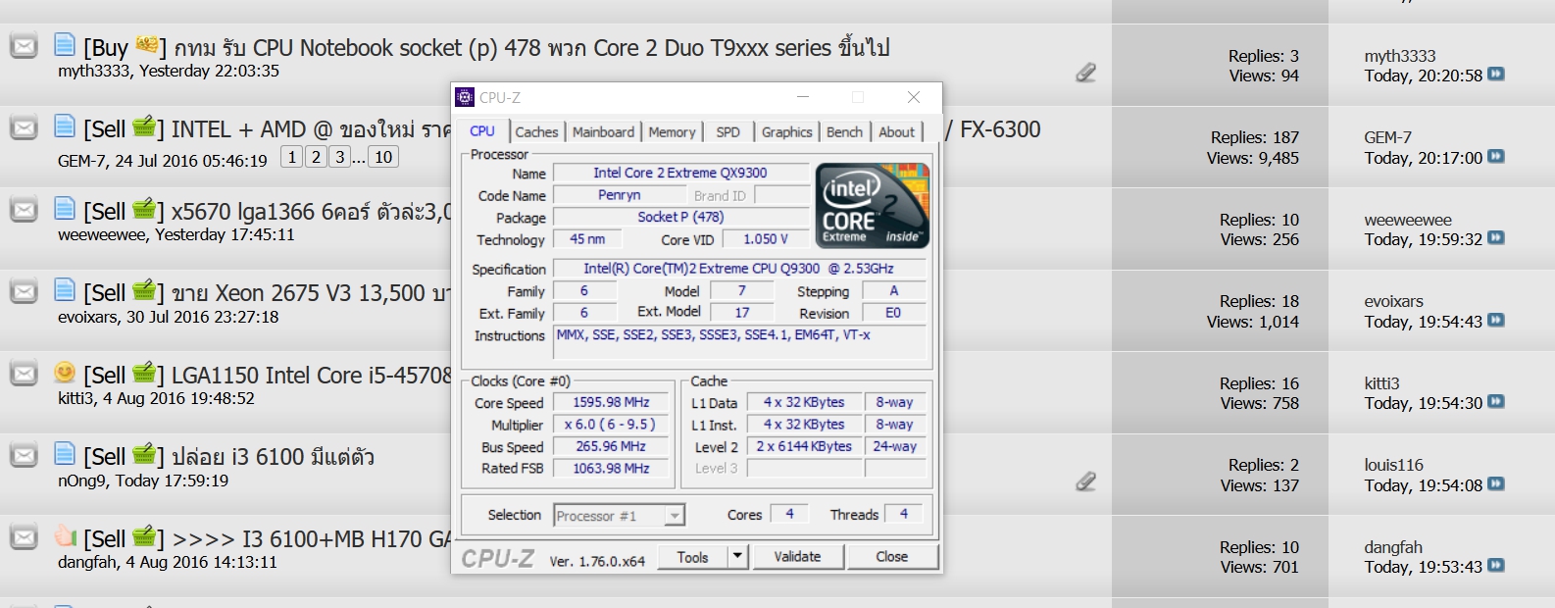Image resolution: width=1555 pixels, height=608 pixels.
Task: Jump to page 10 of INTEL + AMD thread
Action: pyautogui.click(x=383, y=157)
